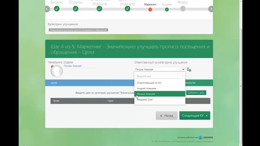
Task: Click the red Маркетинг step circle
Action: [x=150, y=10]
